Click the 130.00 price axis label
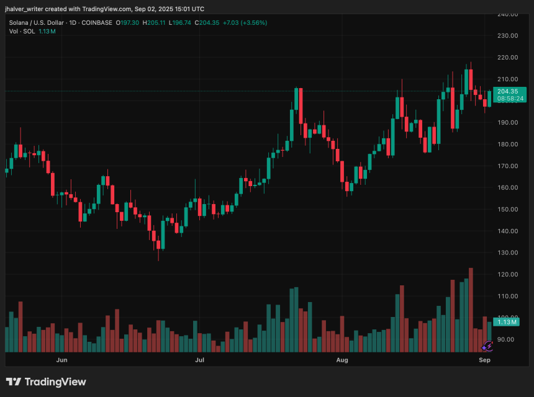Screen dimensions: 534x397 509,253
